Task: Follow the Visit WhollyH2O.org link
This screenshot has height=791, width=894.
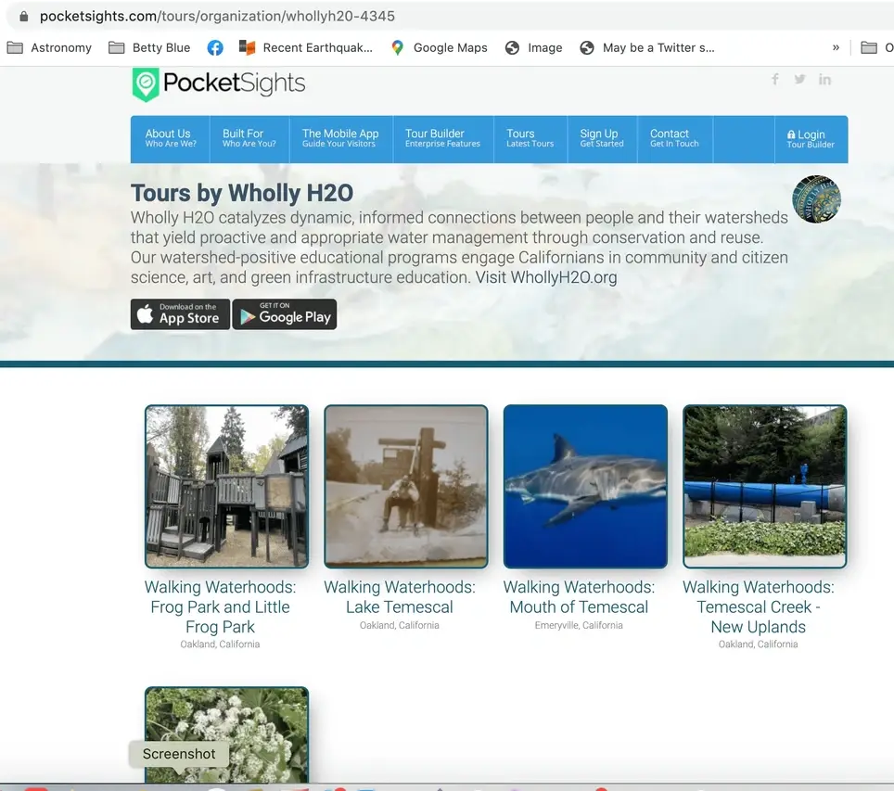Action: (x=545, y=277)
